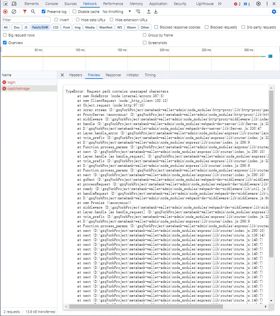This screenshot has width=280, height=316.
Task: Click error icon beside captchaImage request
Action: 4,89
